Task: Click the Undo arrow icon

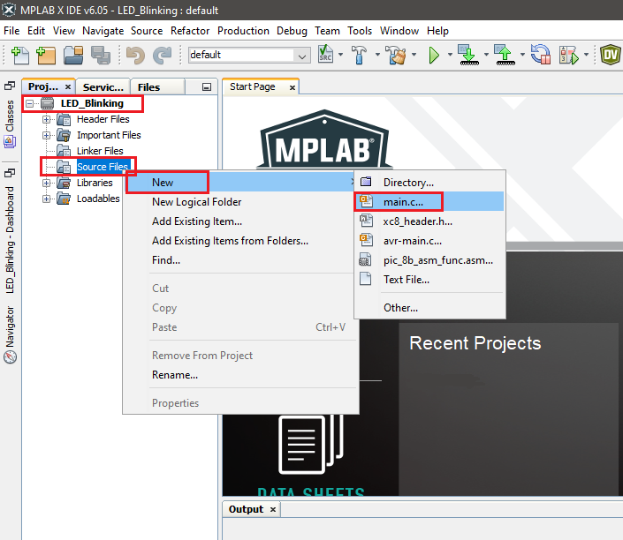Action: coord(135,56)
